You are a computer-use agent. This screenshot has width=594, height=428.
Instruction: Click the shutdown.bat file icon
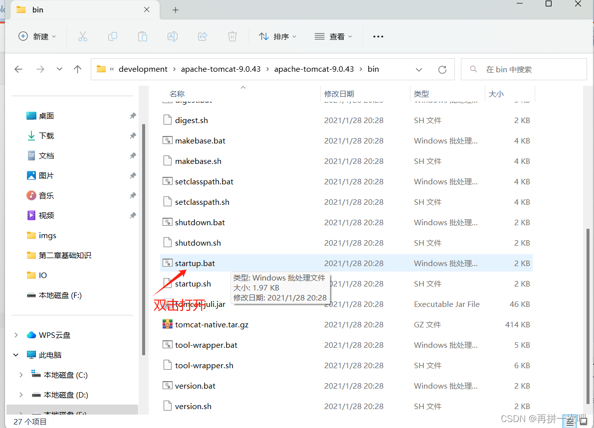pos(168,222)
